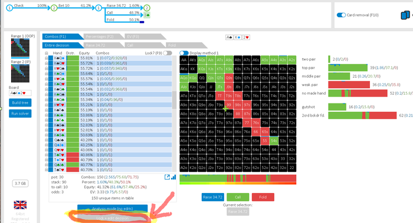Click the K♦ board card
The image size is (413, 223).
[237, 37]
